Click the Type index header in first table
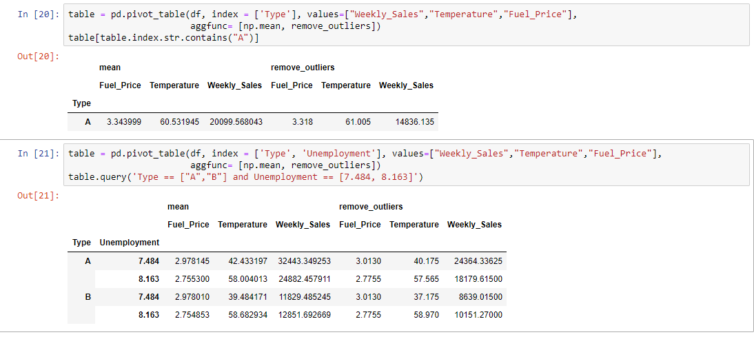 (81, 103)
